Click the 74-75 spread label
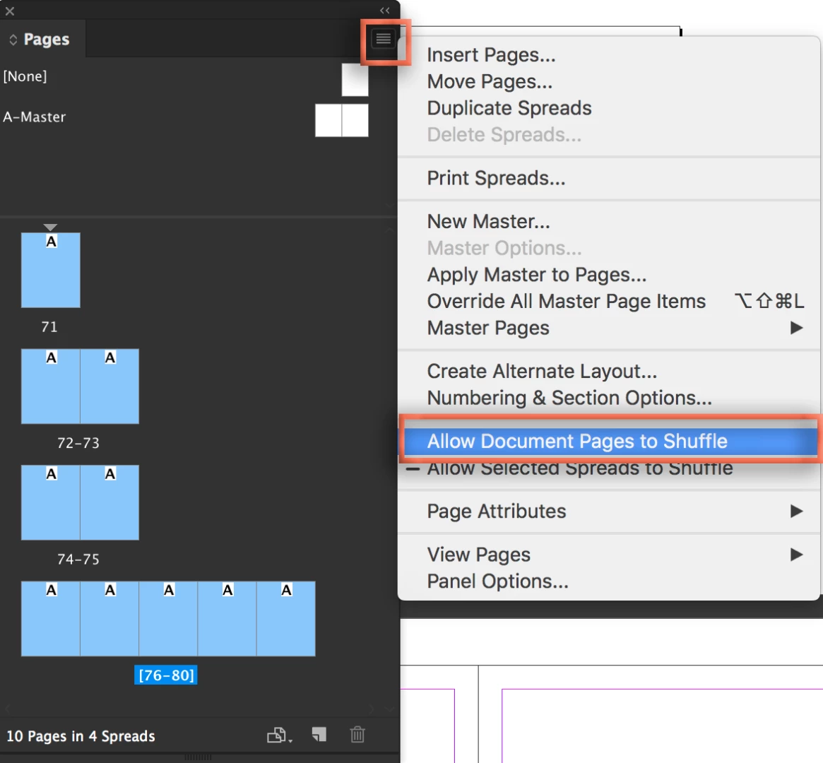823x763 pixels. pyautogui.click(x=78, y=560)
